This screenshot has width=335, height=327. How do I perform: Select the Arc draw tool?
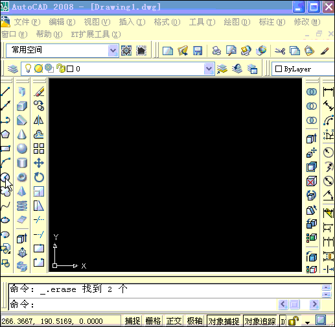pyautogui.click(x=5, y=163)
